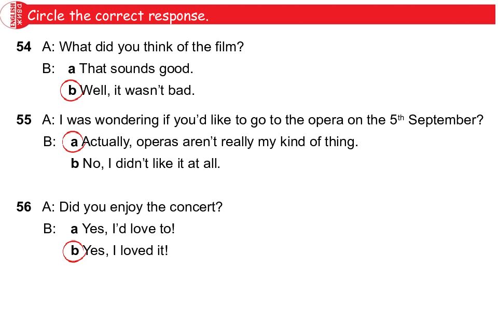
Task: Select circled option a for question 55
Action: (x=210, y=142)
